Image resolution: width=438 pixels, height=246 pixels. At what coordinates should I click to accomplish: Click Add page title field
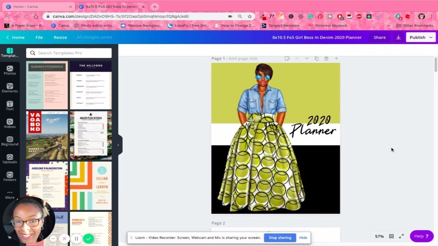tap(243, 58)
